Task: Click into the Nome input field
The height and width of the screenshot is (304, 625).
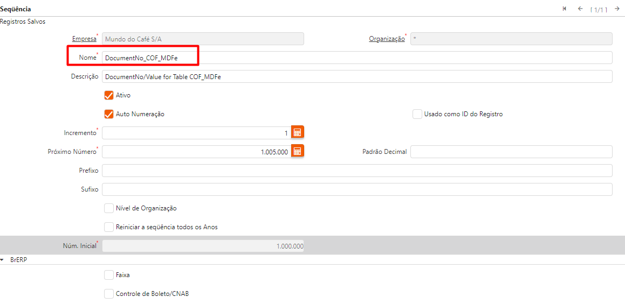Action: click(357, 58)
